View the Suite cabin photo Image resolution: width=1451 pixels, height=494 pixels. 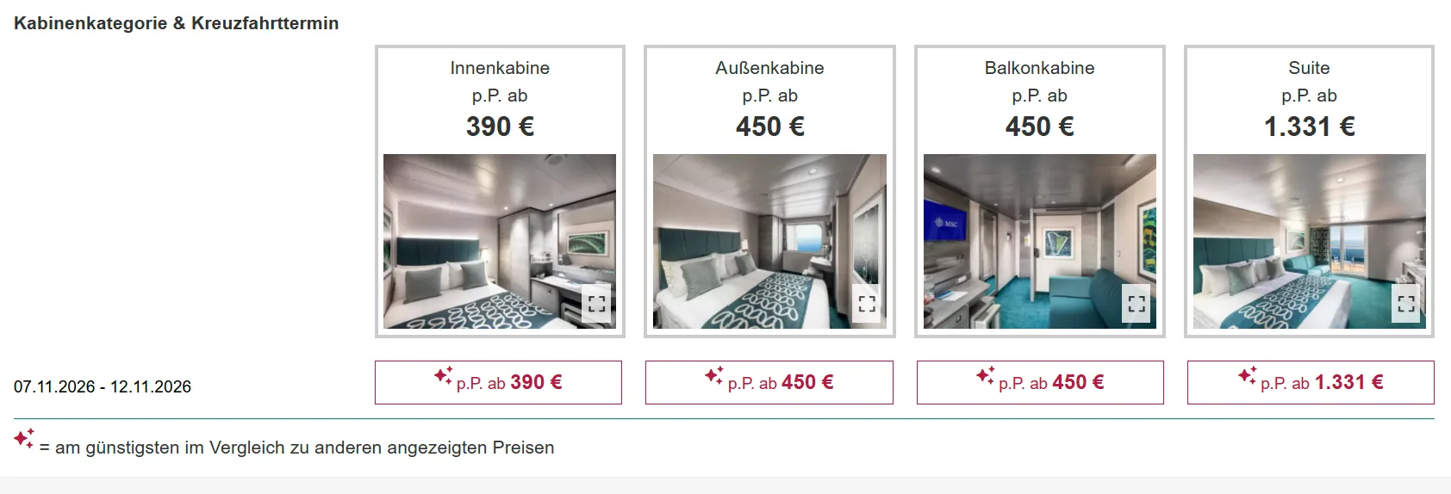pyautogui.click(x=1310, y=241)
